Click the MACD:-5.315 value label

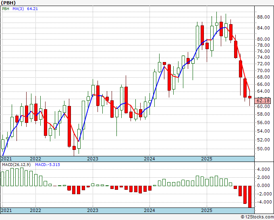click(48, 165)
